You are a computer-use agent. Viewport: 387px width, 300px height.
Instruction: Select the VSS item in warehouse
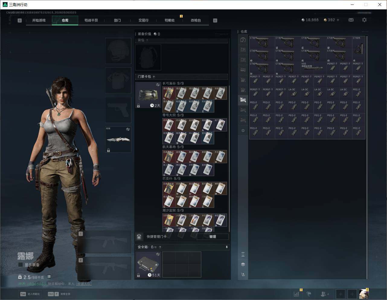pos(313,68)
